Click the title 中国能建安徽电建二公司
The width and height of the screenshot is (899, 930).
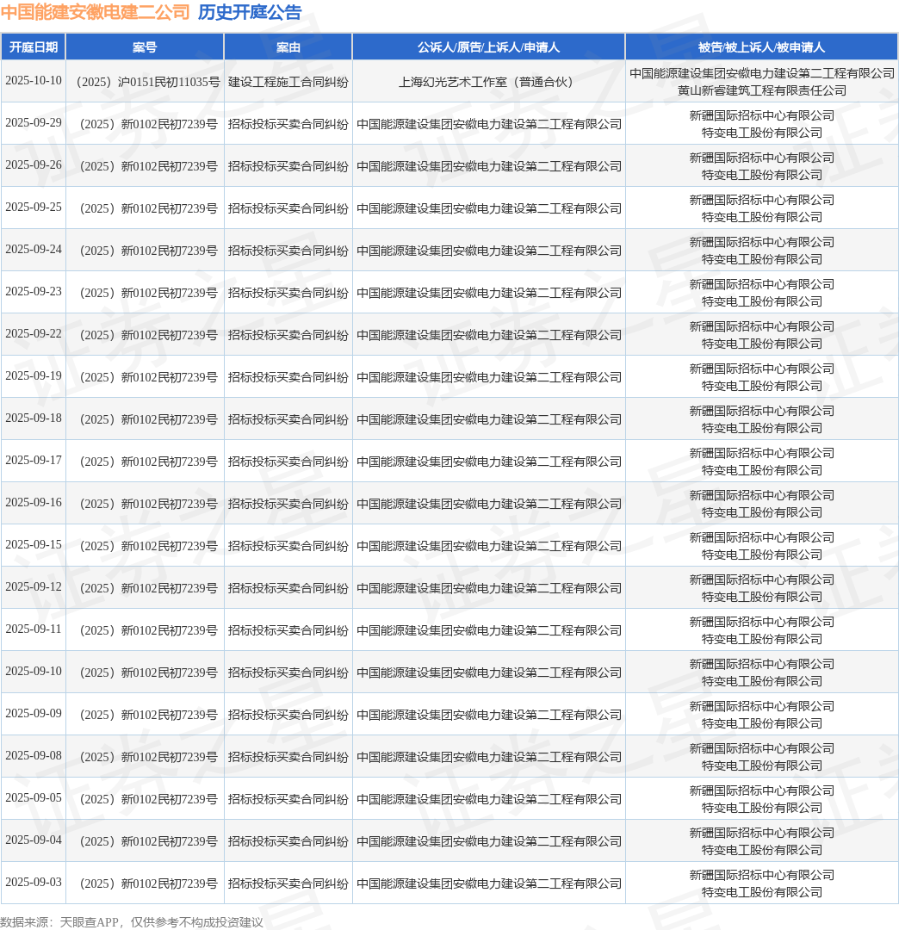[95, 12]
